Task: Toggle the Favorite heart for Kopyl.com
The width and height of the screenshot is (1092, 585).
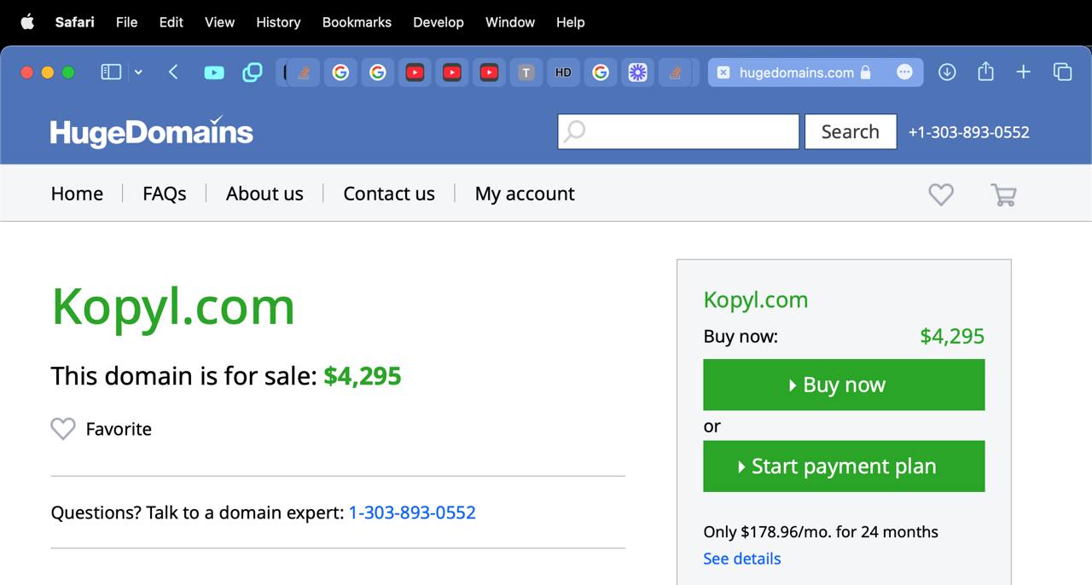Action: tap(63, 429)
